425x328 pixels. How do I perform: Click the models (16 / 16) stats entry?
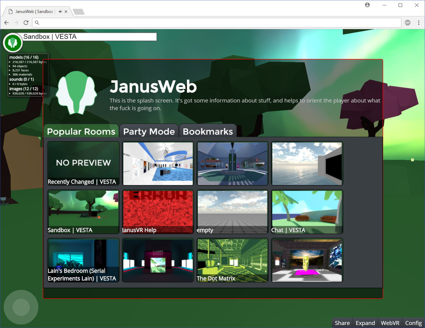click(24, 57)
